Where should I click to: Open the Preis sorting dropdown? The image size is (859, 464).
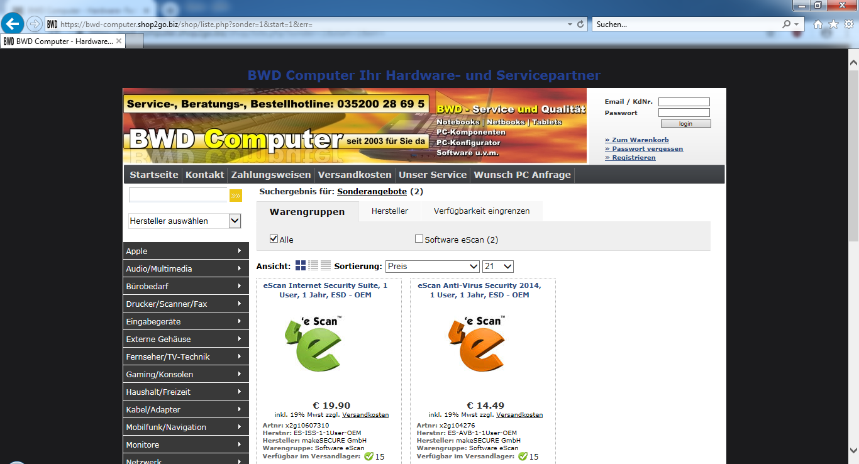(433, 267)
